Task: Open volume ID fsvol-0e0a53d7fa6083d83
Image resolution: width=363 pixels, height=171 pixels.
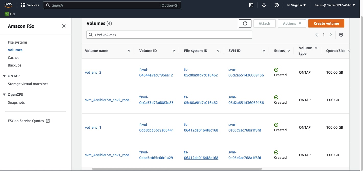Action: pyautogui.click(x=156, y=100)
